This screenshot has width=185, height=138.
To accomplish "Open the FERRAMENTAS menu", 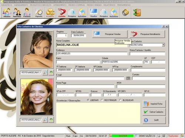I will click(124, 5).
